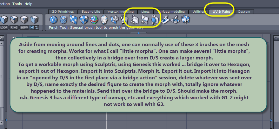Open the Tools menu

[x=17, y=4]
